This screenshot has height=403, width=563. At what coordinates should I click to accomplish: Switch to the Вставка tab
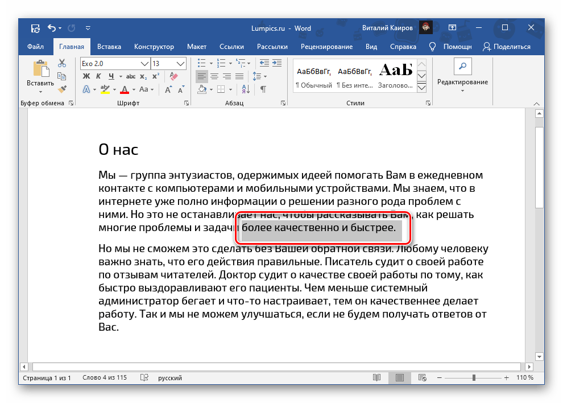(109, 47)
